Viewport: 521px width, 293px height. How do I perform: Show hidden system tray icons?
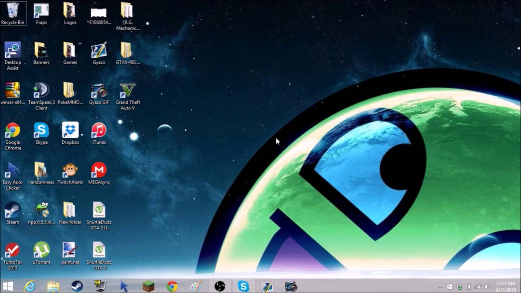tap(440, 287)
